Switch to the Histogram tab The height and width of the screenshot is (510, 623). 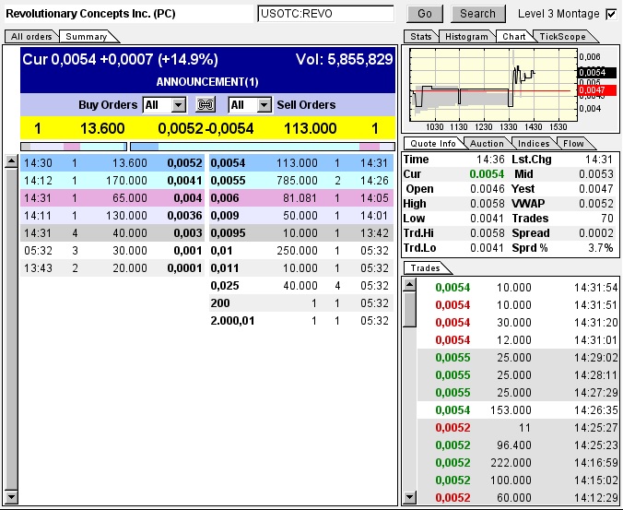[466, 37]
